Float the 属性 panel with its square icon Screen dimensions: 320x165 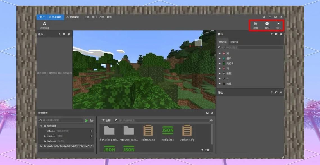(276, 93)
